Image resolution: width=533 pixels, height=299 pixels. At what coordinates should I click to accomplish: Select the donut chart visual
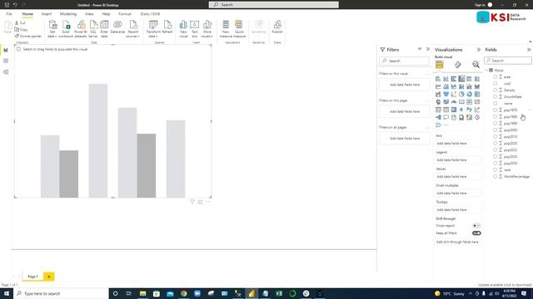tap(470, 94)
